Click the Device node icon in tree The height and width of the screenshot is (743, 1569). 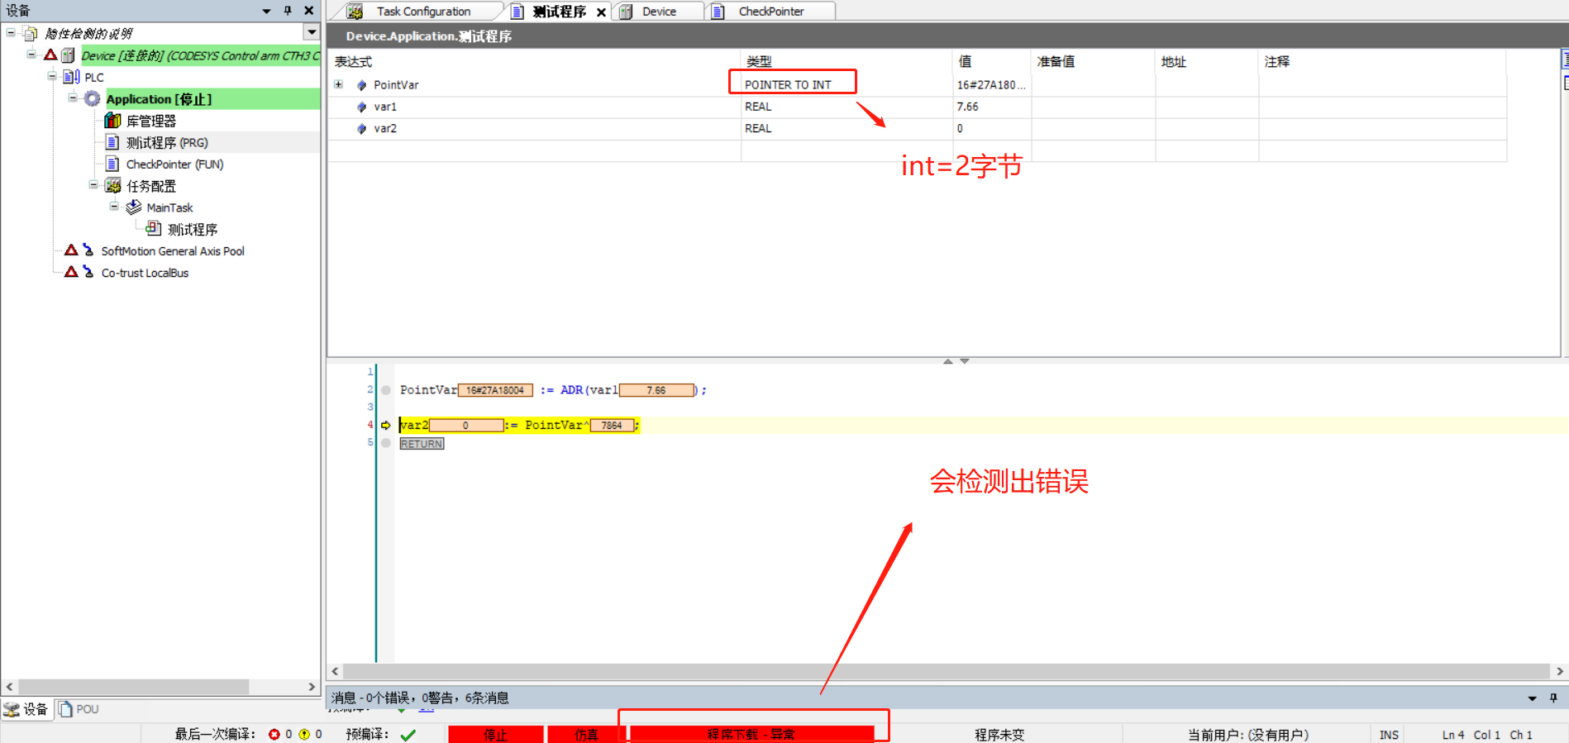point(68,55)
